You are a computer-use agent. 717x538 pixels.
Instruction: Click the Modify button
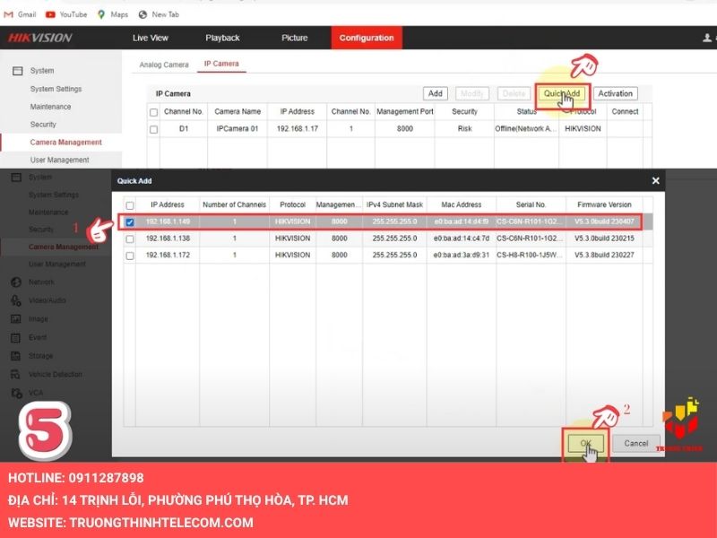pyautogui.click(x=472, y=93)
